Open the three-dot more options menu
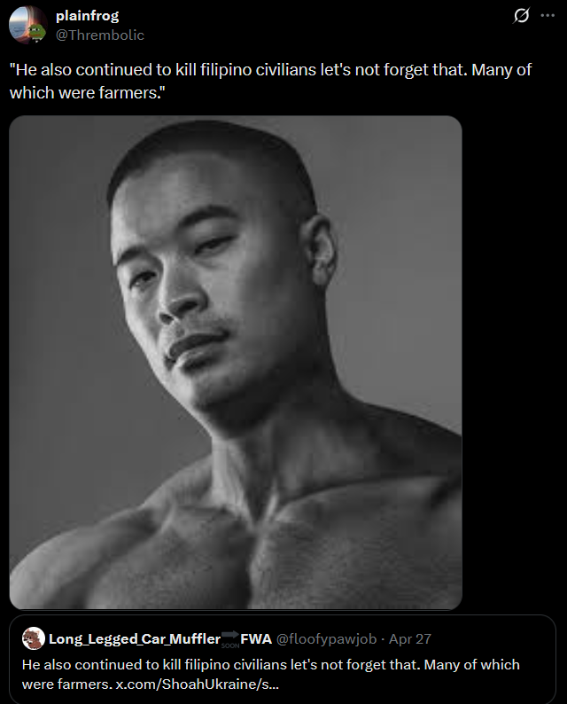 tap(548, 15)
